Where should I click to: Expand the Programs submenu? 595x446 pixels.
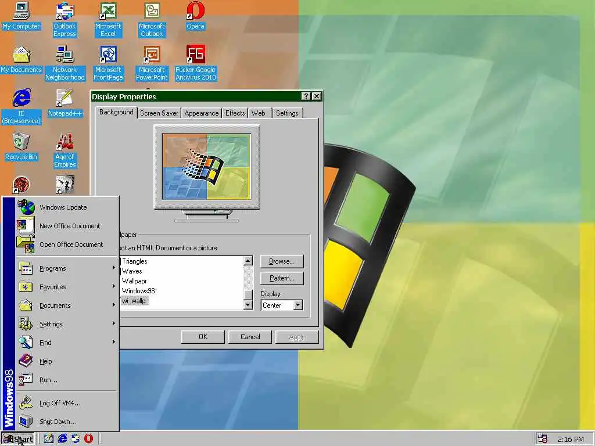coord(67,268)
